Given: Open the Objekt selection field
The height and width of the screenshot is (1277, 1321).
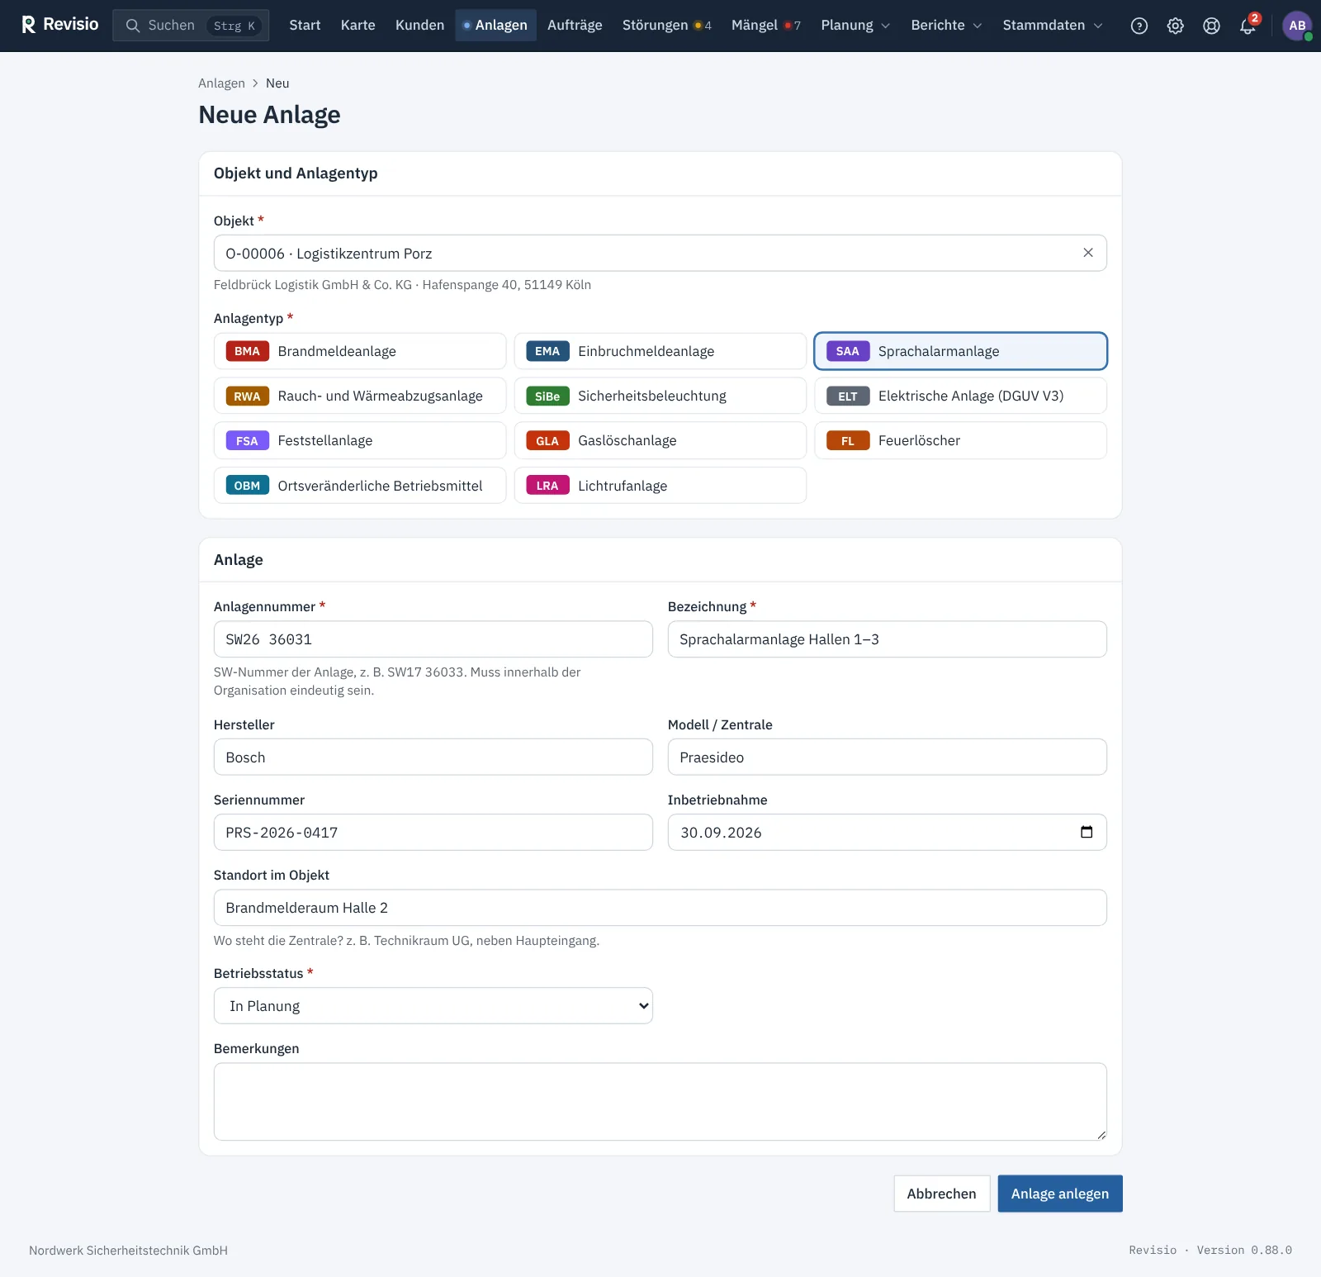Looking at the screenshot, I should tap(660, 253).
